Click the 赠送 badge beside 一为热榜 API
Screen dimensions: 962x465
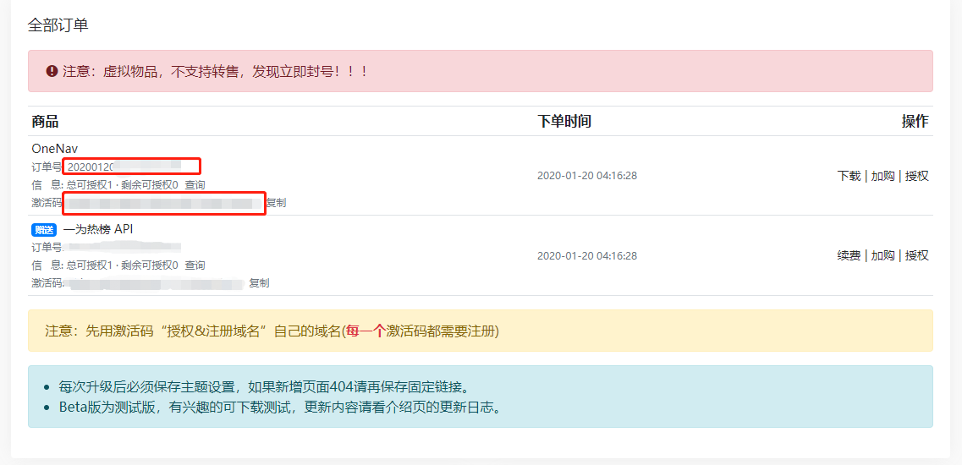point(44,230)
